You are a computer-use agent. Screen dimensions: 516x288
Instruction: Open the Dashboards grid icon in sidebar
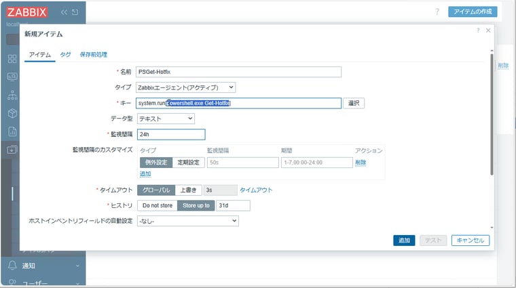pos(12,59)
